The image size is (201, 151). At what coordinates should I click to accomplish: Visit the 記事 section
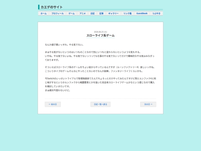[101, 13]
